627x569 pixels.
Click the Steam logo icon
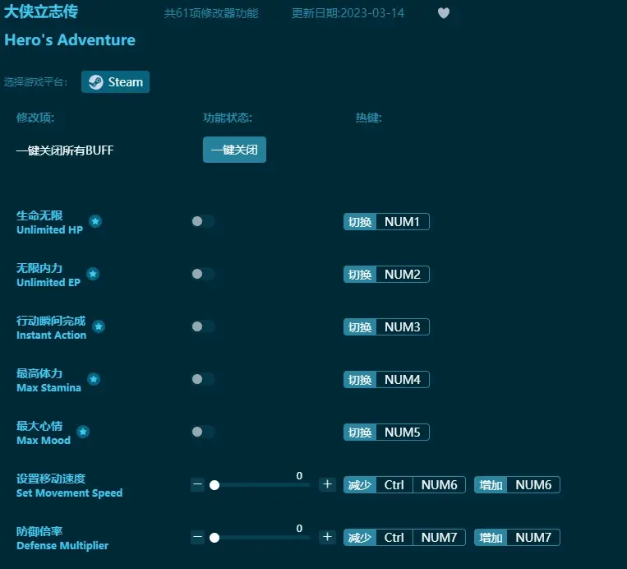tap(96, 82)
